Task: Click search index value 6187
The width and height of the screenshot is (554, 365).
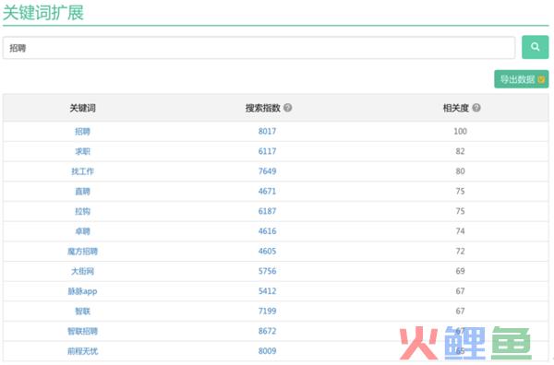Action: [267, 211]
